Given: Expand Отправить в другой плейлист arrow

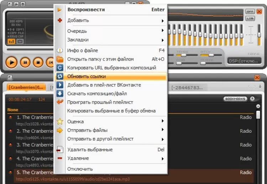Looking at the screenshot, I should coord(163,140).
